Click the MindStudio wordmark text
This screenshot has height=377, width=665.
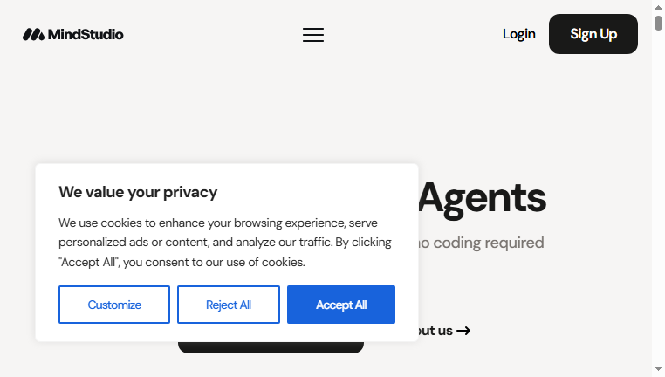(86, 34)
